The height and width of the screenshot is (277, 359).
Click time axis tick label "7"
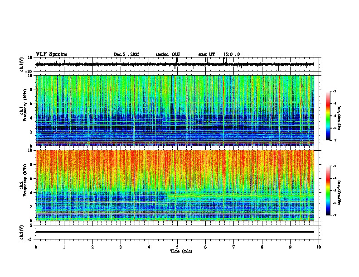click(234, 247)
